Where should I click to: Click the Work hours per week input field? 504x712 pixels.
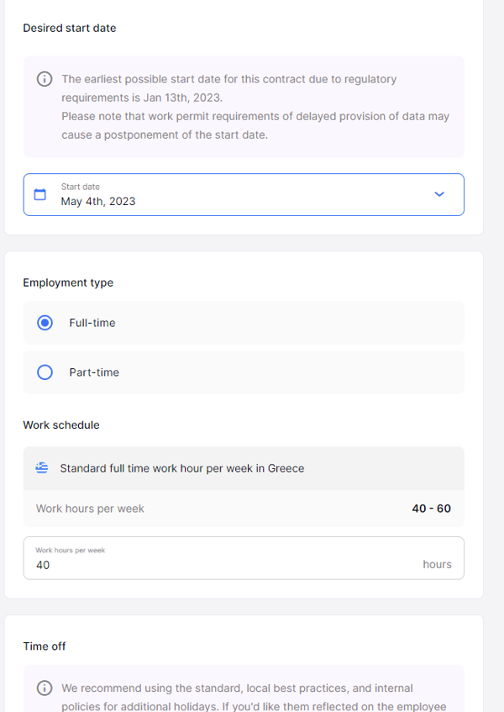point(244,558)
